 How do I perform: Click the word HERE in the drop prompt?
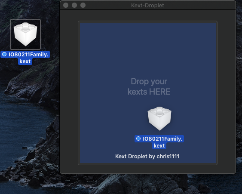click(x=159, y=92)
